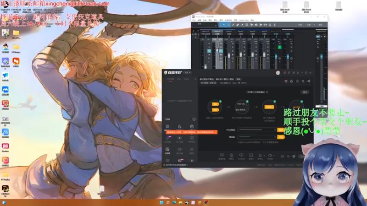Click the circular icon beside toolbox heading
The width and height of the screenshot is (367, 206).
(194, 119)
